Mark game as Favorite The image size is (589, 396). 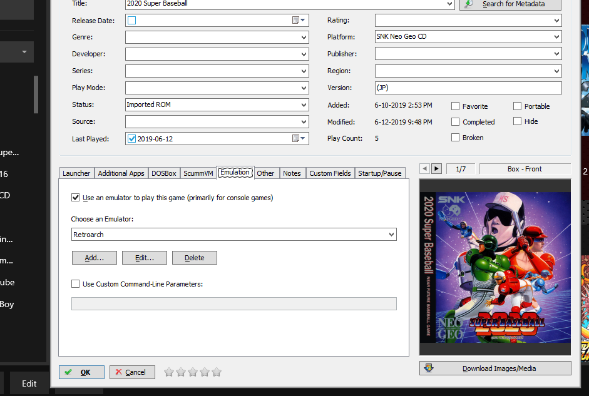[455, 106]
